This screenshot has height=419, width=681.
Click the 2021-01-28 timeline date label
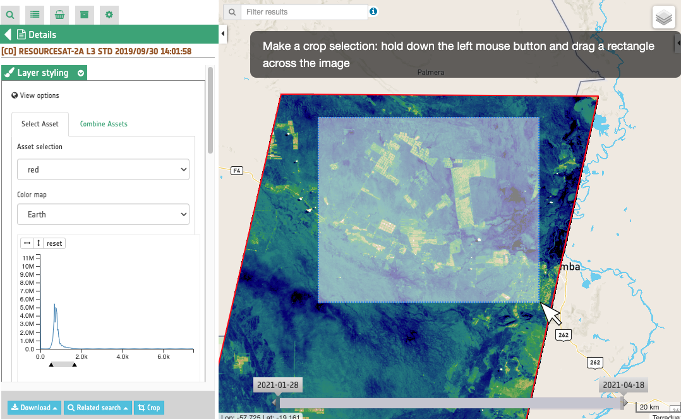pos(278,384)
